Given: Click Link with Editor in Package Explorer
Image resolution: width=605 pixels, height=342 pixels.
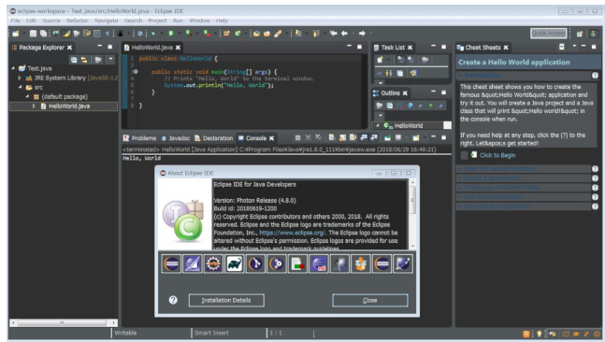Looking at the screenshot, I should click(84, 60).
